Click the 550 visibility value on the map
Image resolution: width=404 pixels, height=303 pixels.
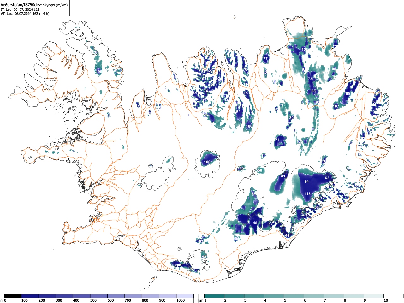[259, 170]
